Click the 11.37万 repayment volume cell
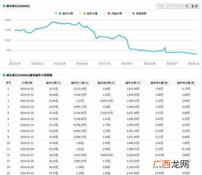The height and width of the screenshot is (175, 202). coord(186,89)
